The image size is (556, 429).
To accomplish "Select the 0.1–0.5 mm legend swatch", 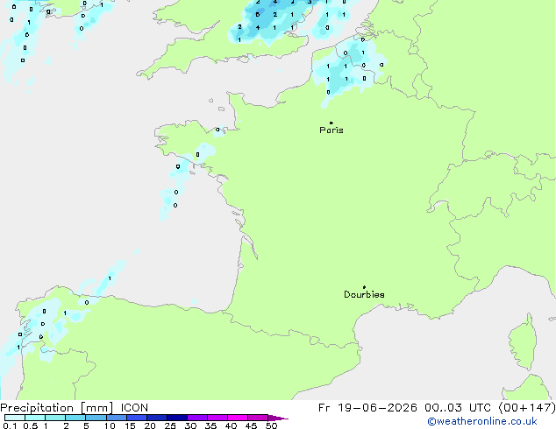I will coord(15,418).
